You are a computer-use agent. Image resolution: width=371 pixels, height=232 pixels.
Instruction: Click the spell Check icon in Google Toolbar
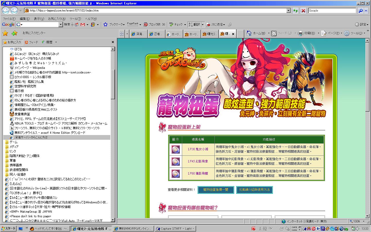click(171, 24)
